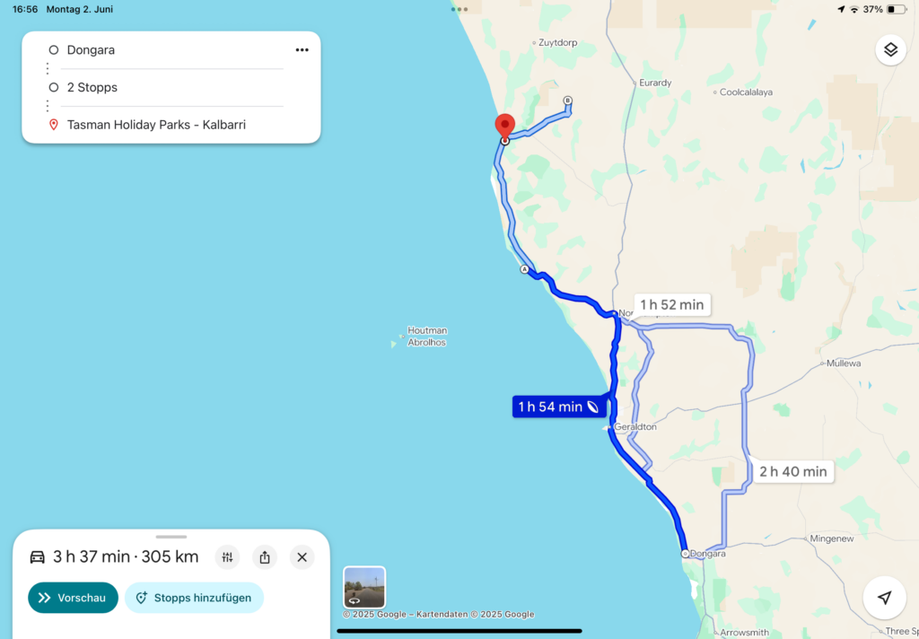Open Street View thumbnail
919x639 pixels.
pyautogui.click(x=364, y=588)
